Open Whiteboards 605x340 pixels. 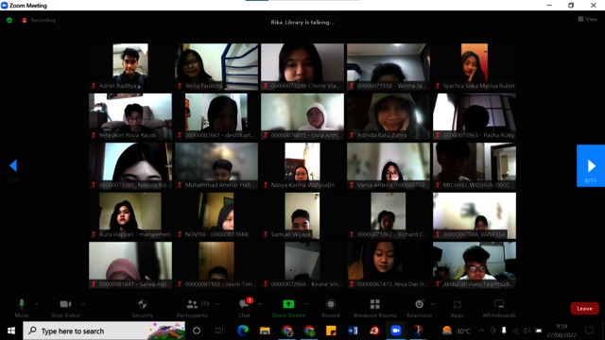point(498,308)
